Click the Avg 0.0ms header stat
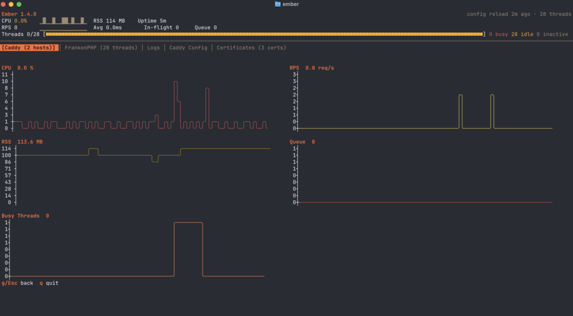 point(107,27)
